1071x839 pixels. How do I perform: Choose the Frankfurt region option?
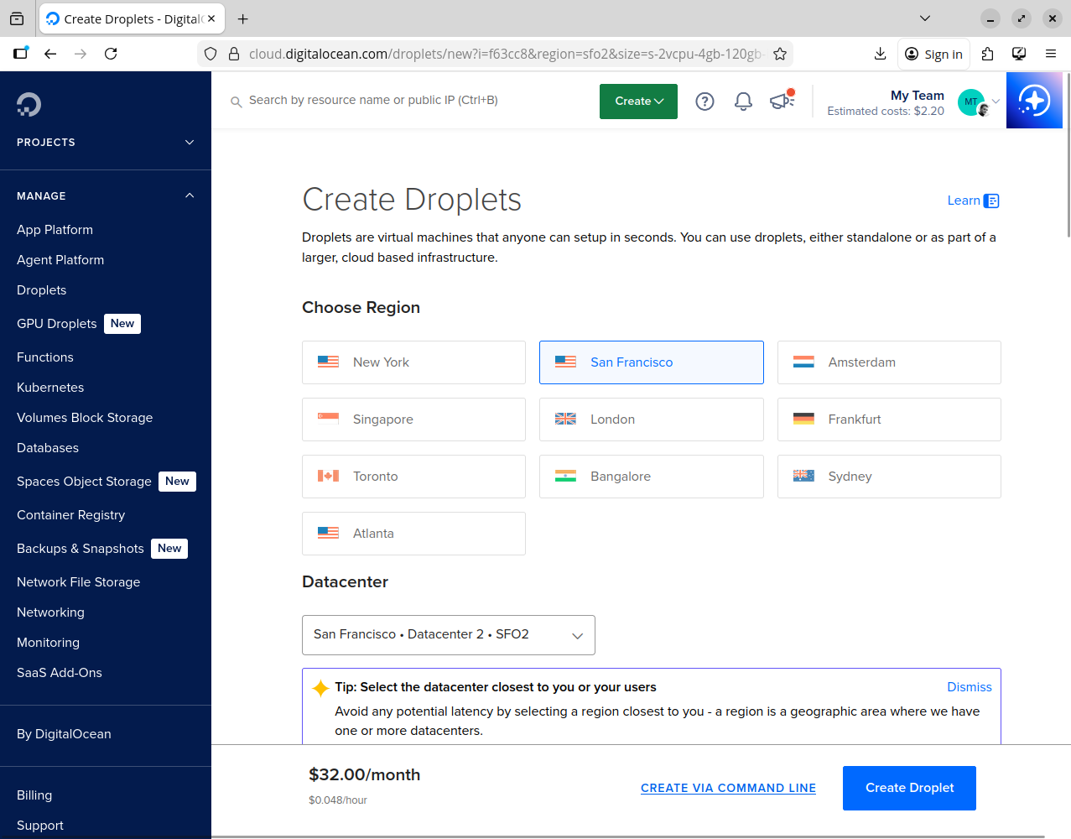888,419
